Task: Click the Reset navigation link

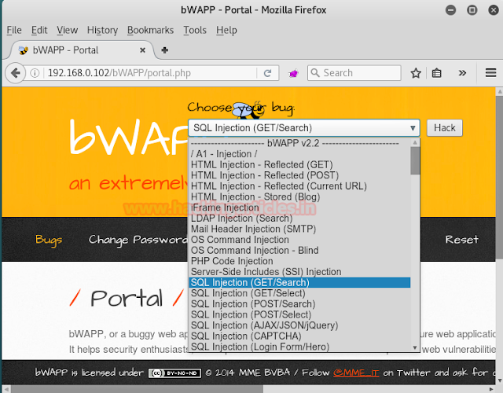Action: [461, 239]
